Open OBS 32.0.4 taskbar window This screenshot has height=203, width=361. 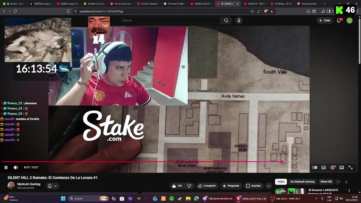285,198
